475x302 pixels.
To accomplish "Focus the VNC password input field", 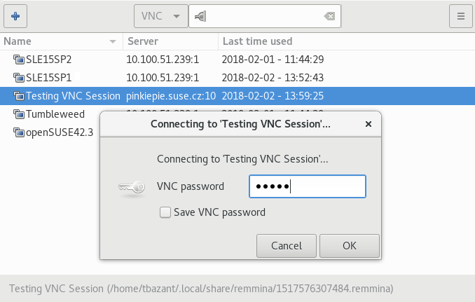I will click(x=307, y=186).
